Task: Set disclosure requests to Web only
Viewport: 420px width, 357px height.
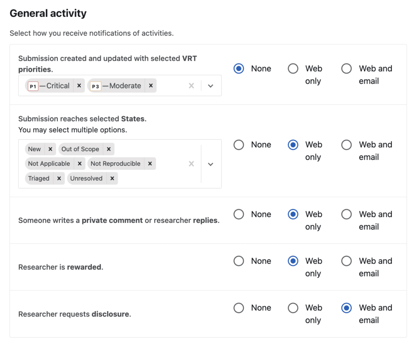Action: (293, 308)
